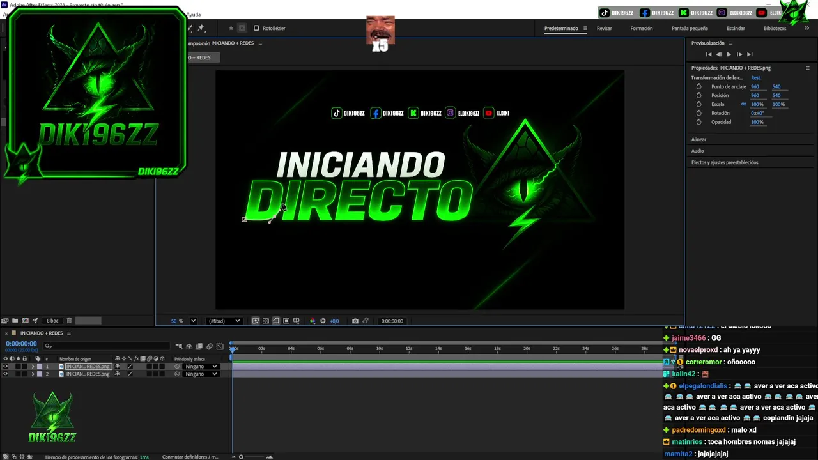Image resolution: width=818 pixels, height=460 pixels.
Task: Open the Previsualización panel menu
Action: pyautogui.click(x=730, y=43)
